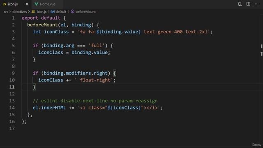Screen dimensions: 263x148
Task: Click the src breadcrumb
Action: pyautogui.click(x=6, y=12)
